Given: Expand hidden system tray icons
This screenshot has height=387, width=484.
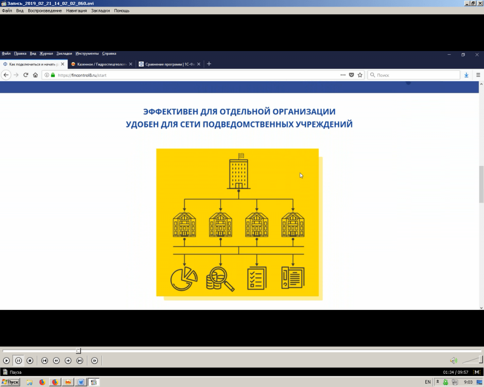Looking at the screenshot, I should (x=438, y=382).
